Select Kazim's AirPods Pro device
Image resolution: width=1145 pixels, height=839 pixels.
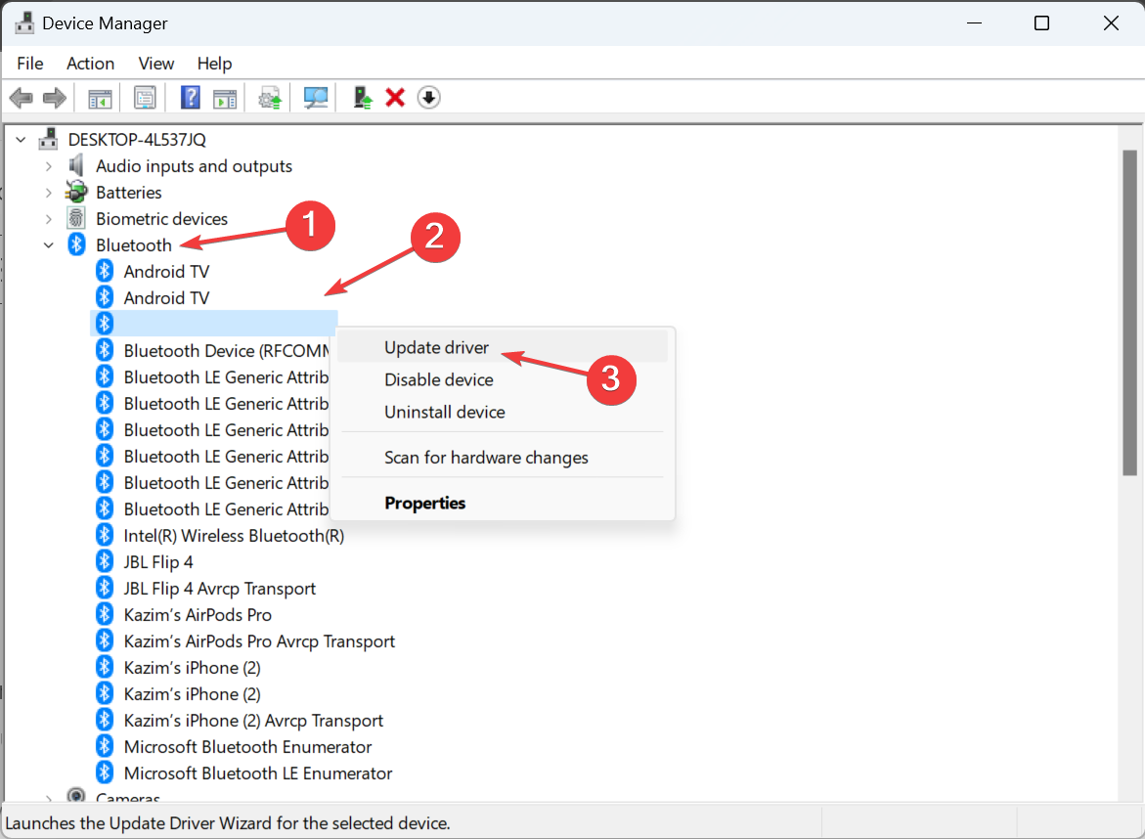click(x=198, y=614)
